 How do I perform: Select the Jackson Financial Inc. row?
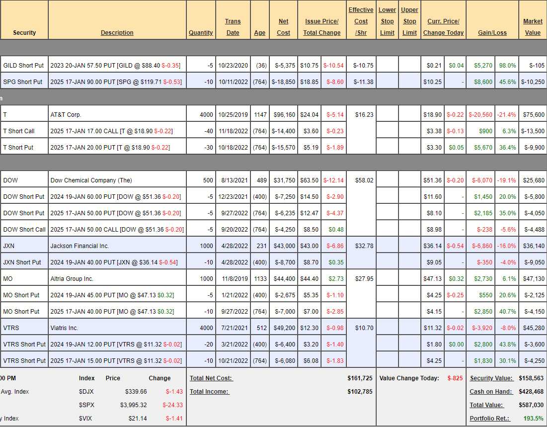click(79, 246)
